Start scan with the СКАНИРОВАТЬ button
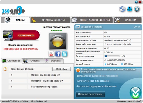This screenshot has width=143, height=103. click(x=21, y=35)
